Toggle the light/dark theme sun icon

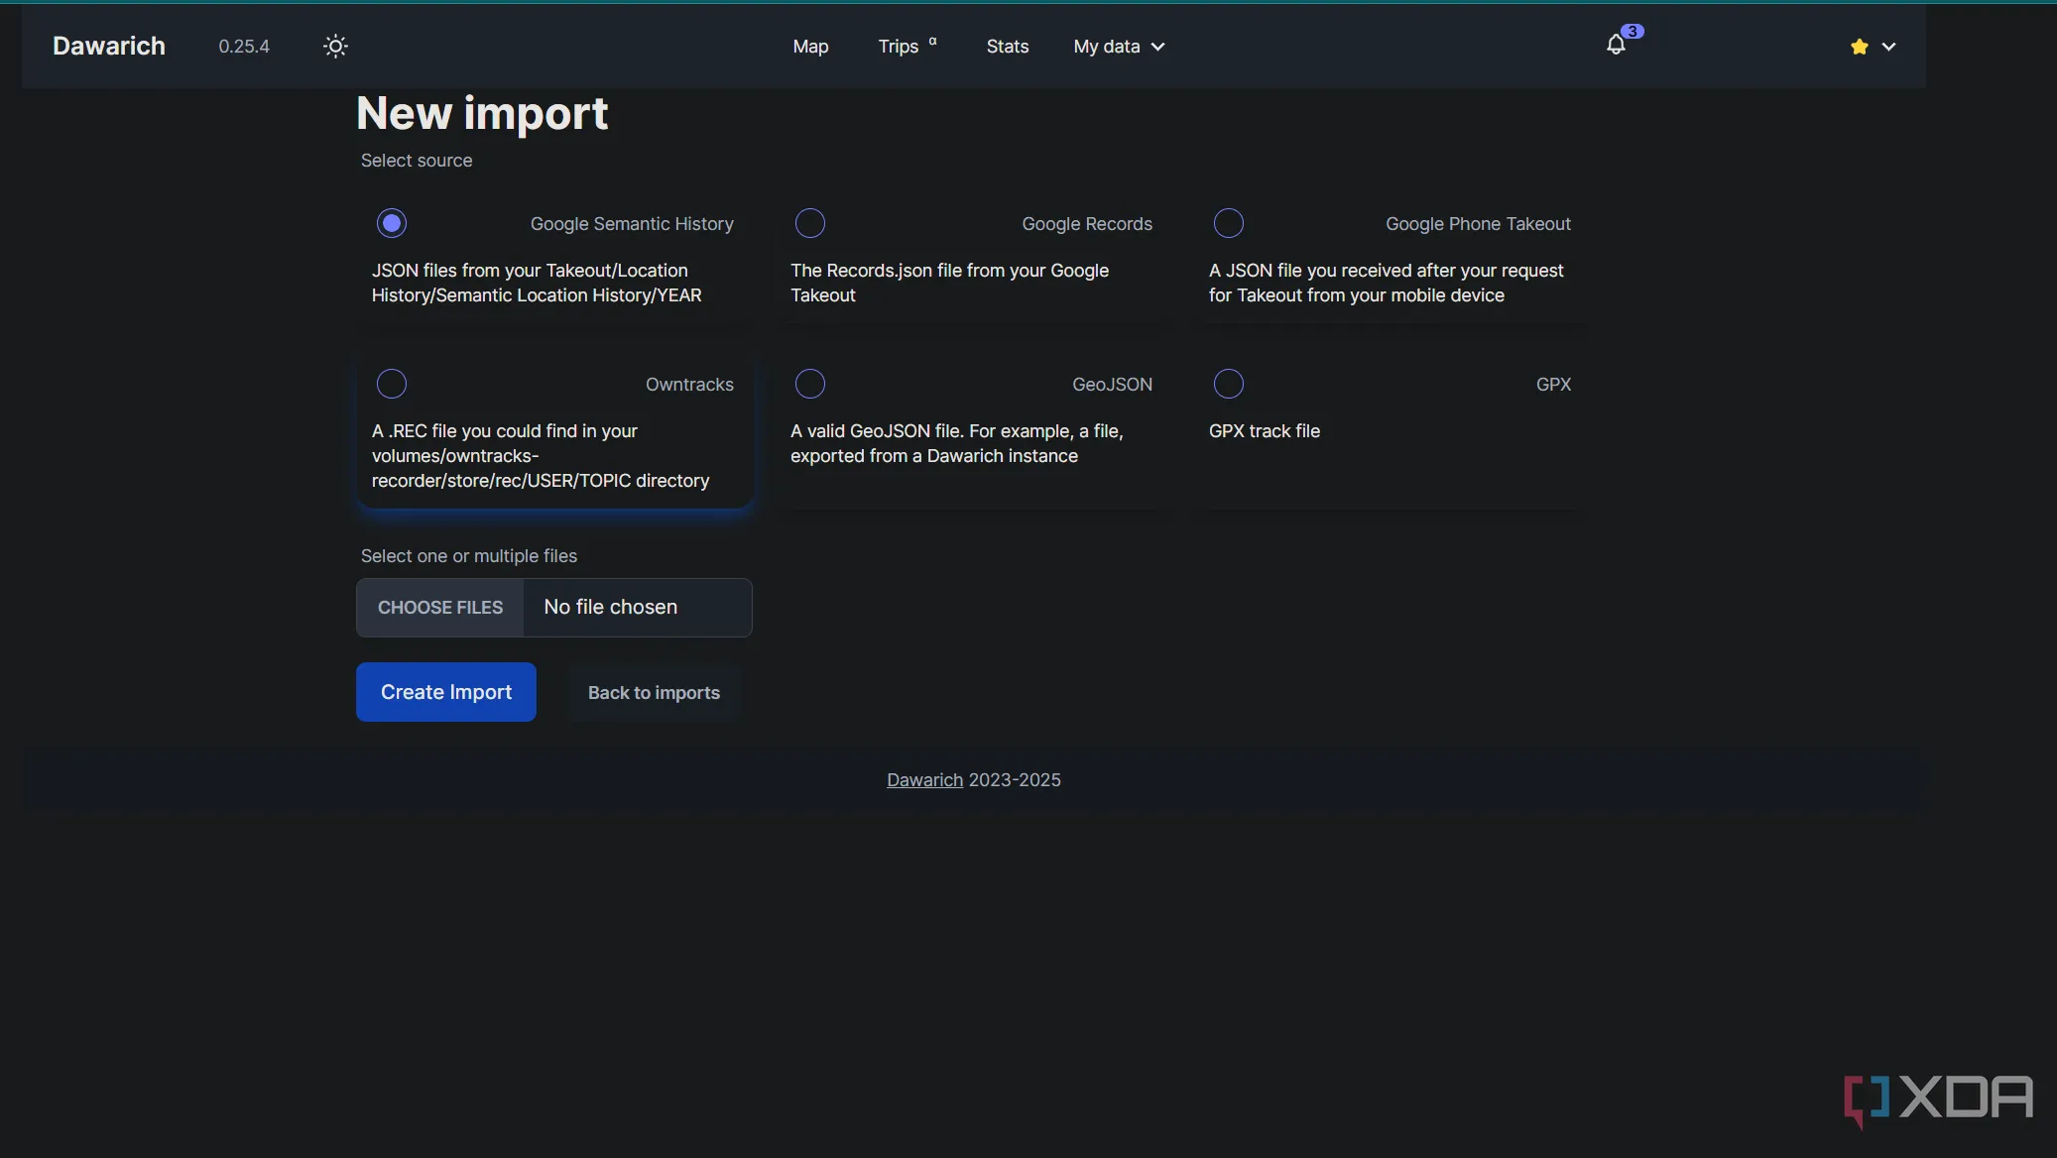click(335, 46)
